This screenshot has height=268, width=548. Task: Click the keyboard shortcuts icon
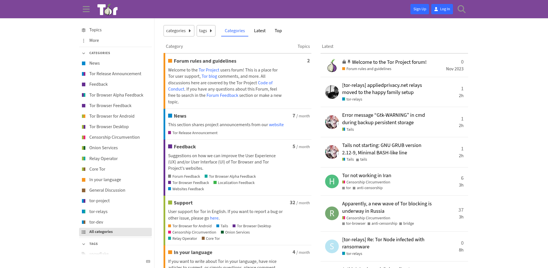[148, 261]
